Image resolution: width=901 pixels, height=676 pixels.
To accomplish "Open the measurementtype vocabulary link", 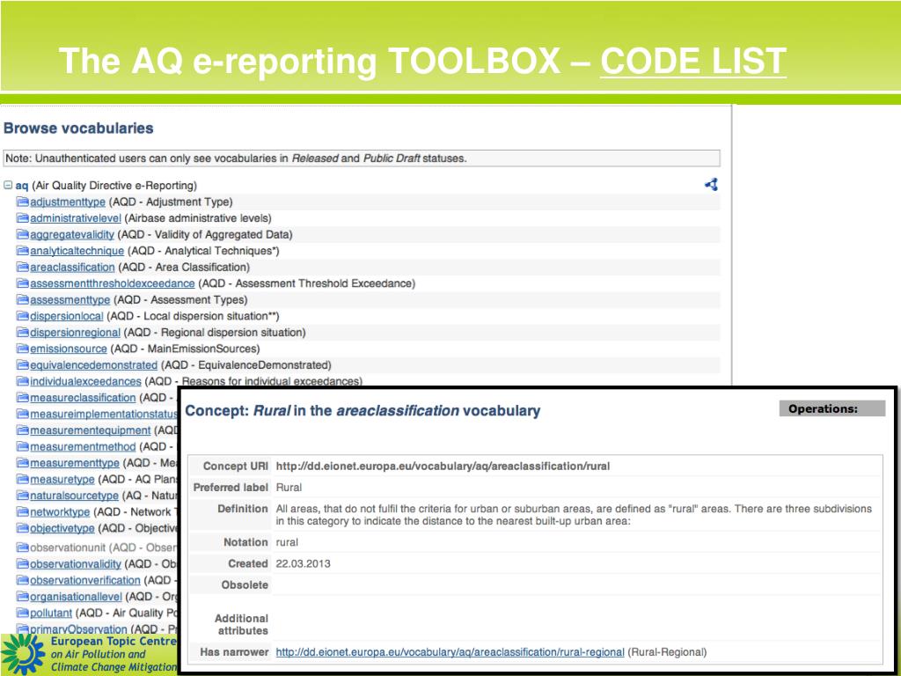I will pos(75,463).
